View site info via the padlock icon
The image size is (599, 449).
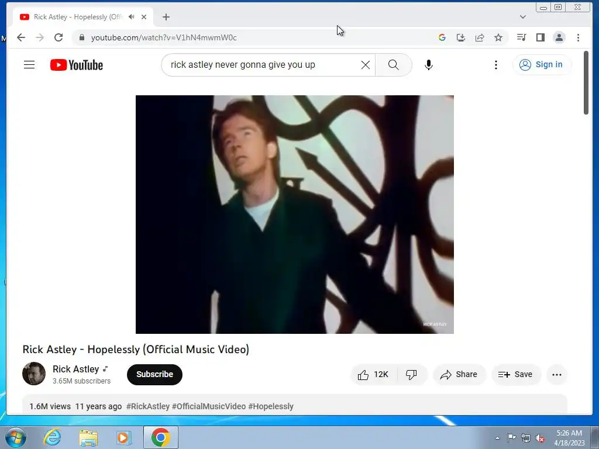point(82,37)
